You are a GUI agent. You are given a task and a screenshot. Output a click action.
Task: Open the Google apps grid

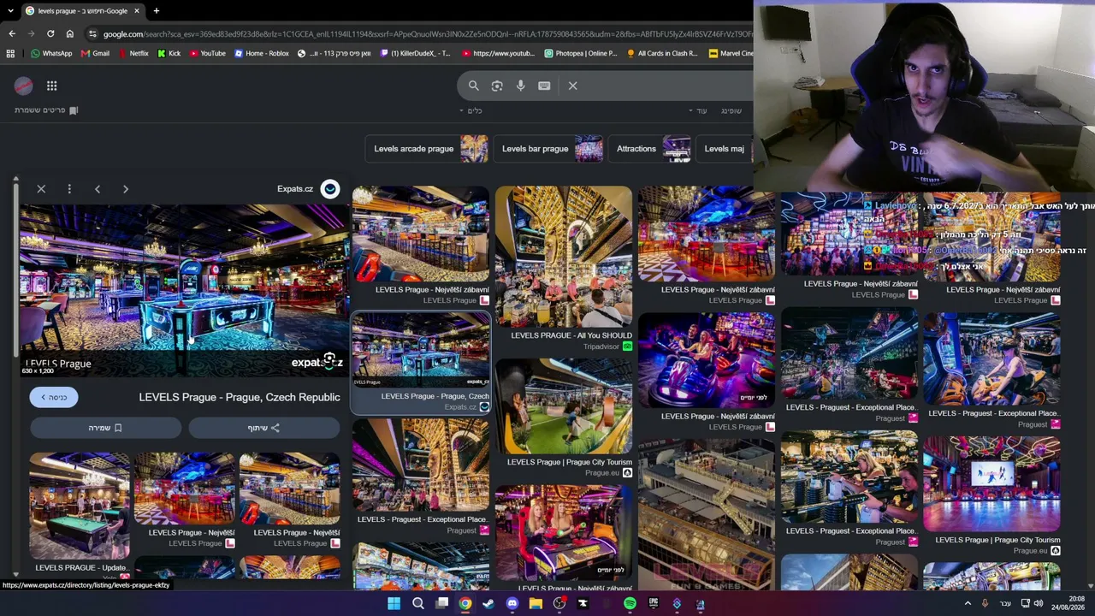pyautogui.click(x=52, y=86)
